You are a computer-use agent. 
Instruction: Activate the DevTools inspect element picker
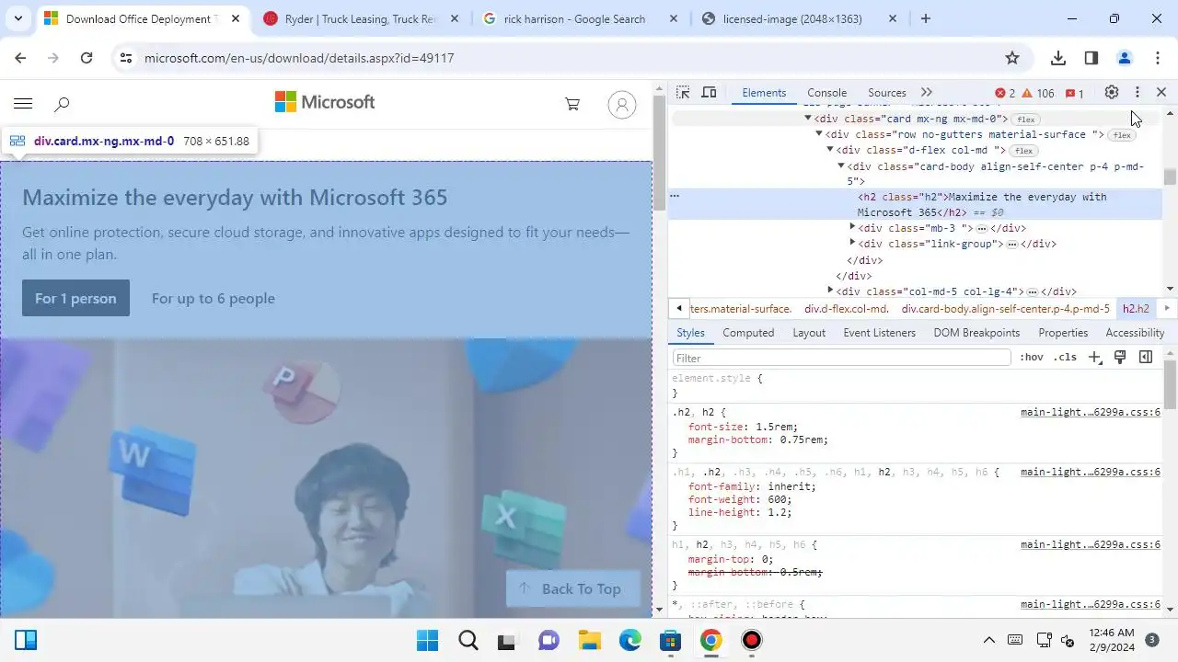pos(683,92)
